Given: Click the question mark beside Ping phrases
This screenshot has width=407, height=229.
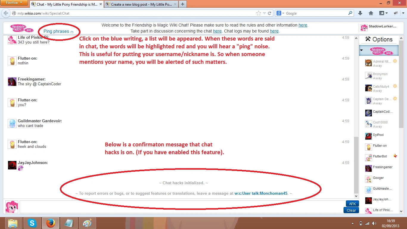Looking at the screenshot, I should click(x=72, y=32).
